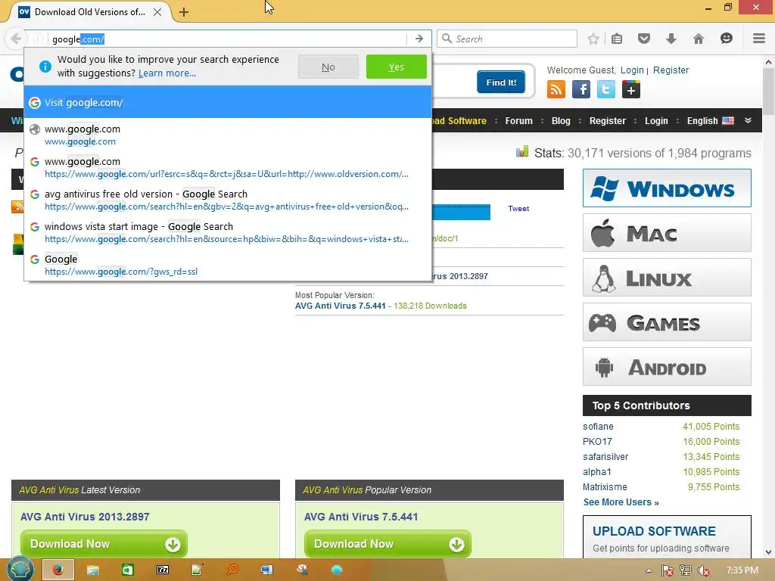Screen dimensions: 775x581
Task: Open the Windows Start orb
Action: [x=20, y=569]
